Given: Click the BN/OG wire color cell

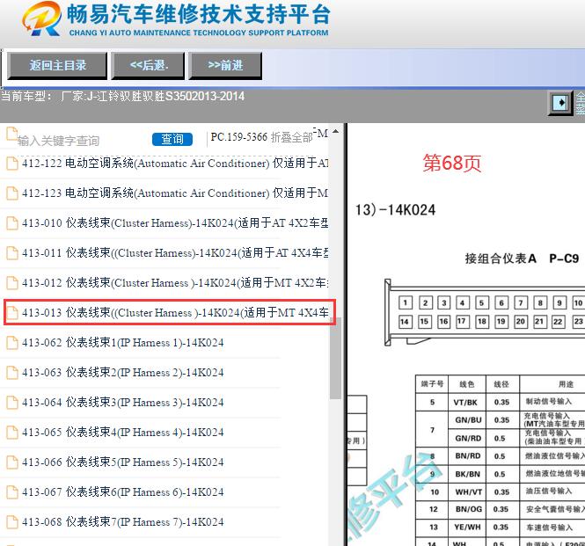Looking at the screenshot, I should (x=469, y=509).
